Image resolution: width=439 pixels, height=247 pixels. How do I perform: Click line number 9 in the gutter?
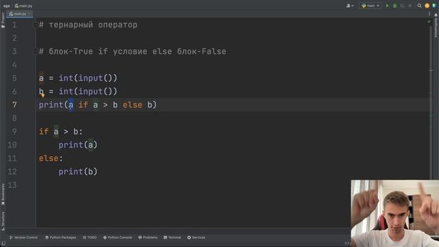pos(14,132)
